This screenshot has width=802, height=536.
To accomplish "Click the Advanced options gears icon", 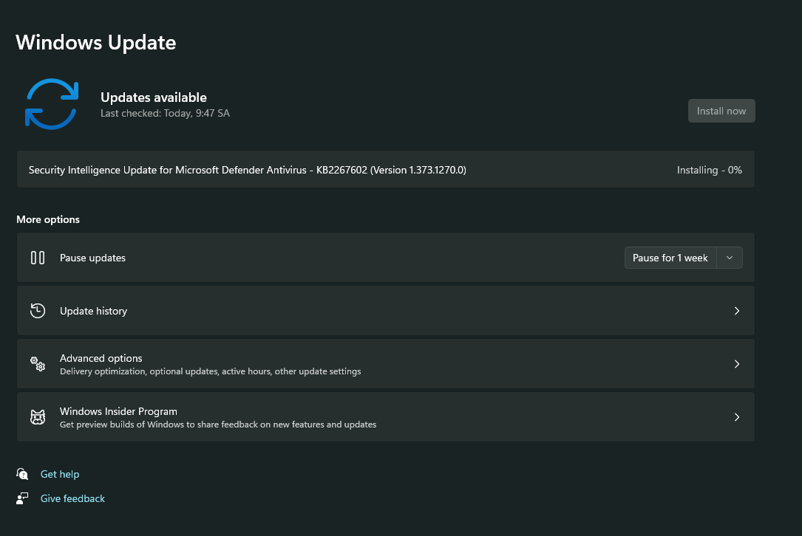I will pyautogui.click(x=38, y=364).
